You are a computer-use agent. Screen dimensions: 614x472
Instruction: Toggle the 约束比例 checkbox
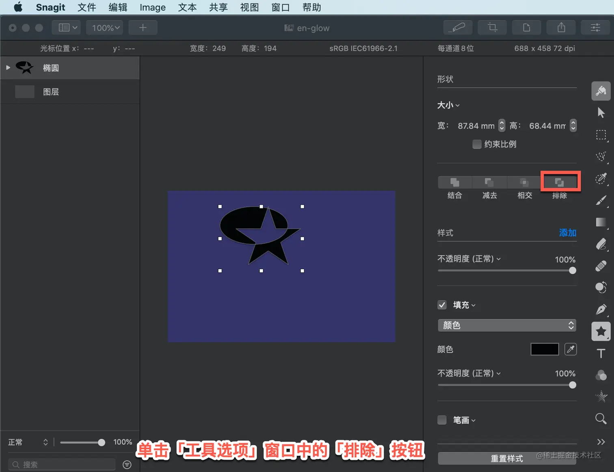click(477, 144)
